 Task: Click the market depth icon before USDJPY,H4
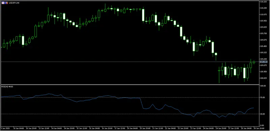click(6, 3)
